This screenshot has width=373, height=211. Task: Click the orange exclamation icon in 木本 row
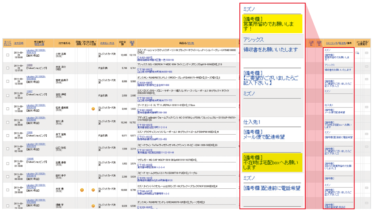tap(82, 190)
